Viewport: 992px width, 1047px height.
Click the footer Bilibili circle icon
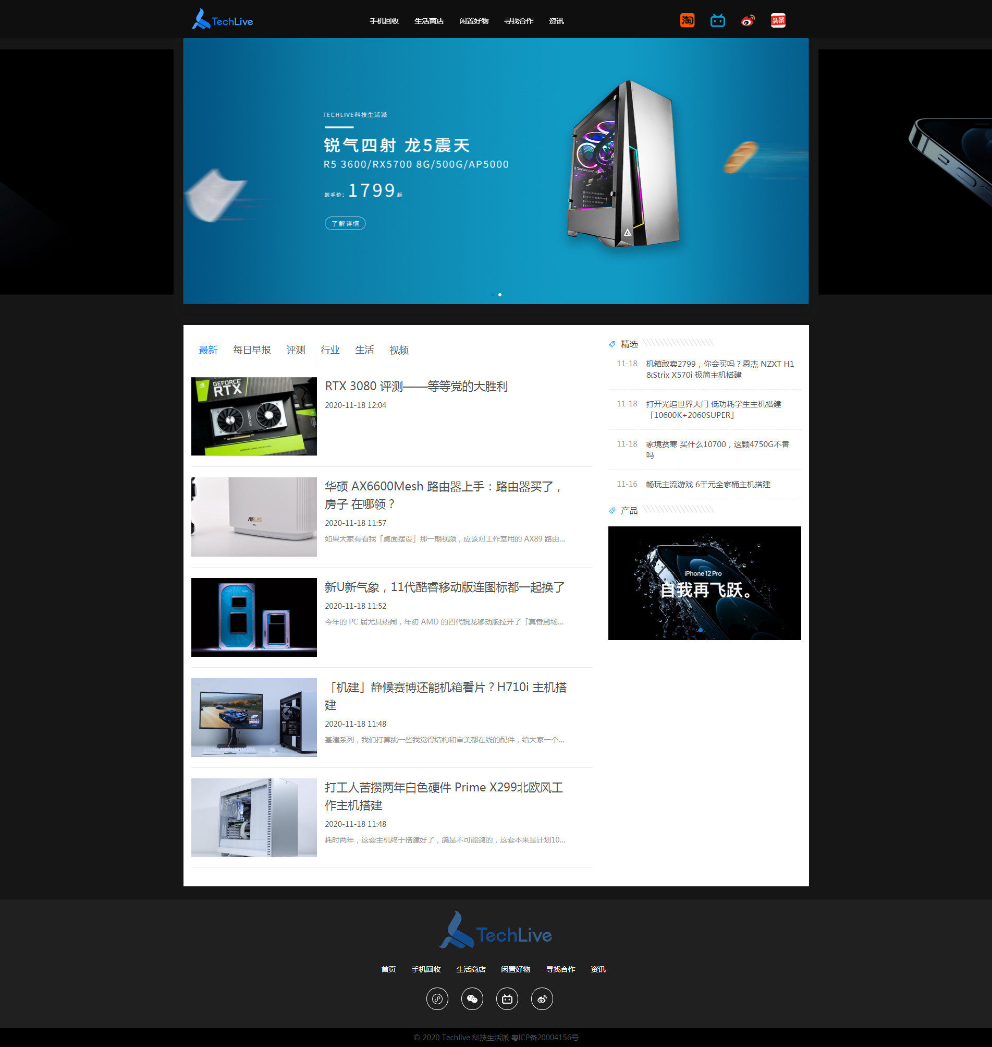point(507,999)
